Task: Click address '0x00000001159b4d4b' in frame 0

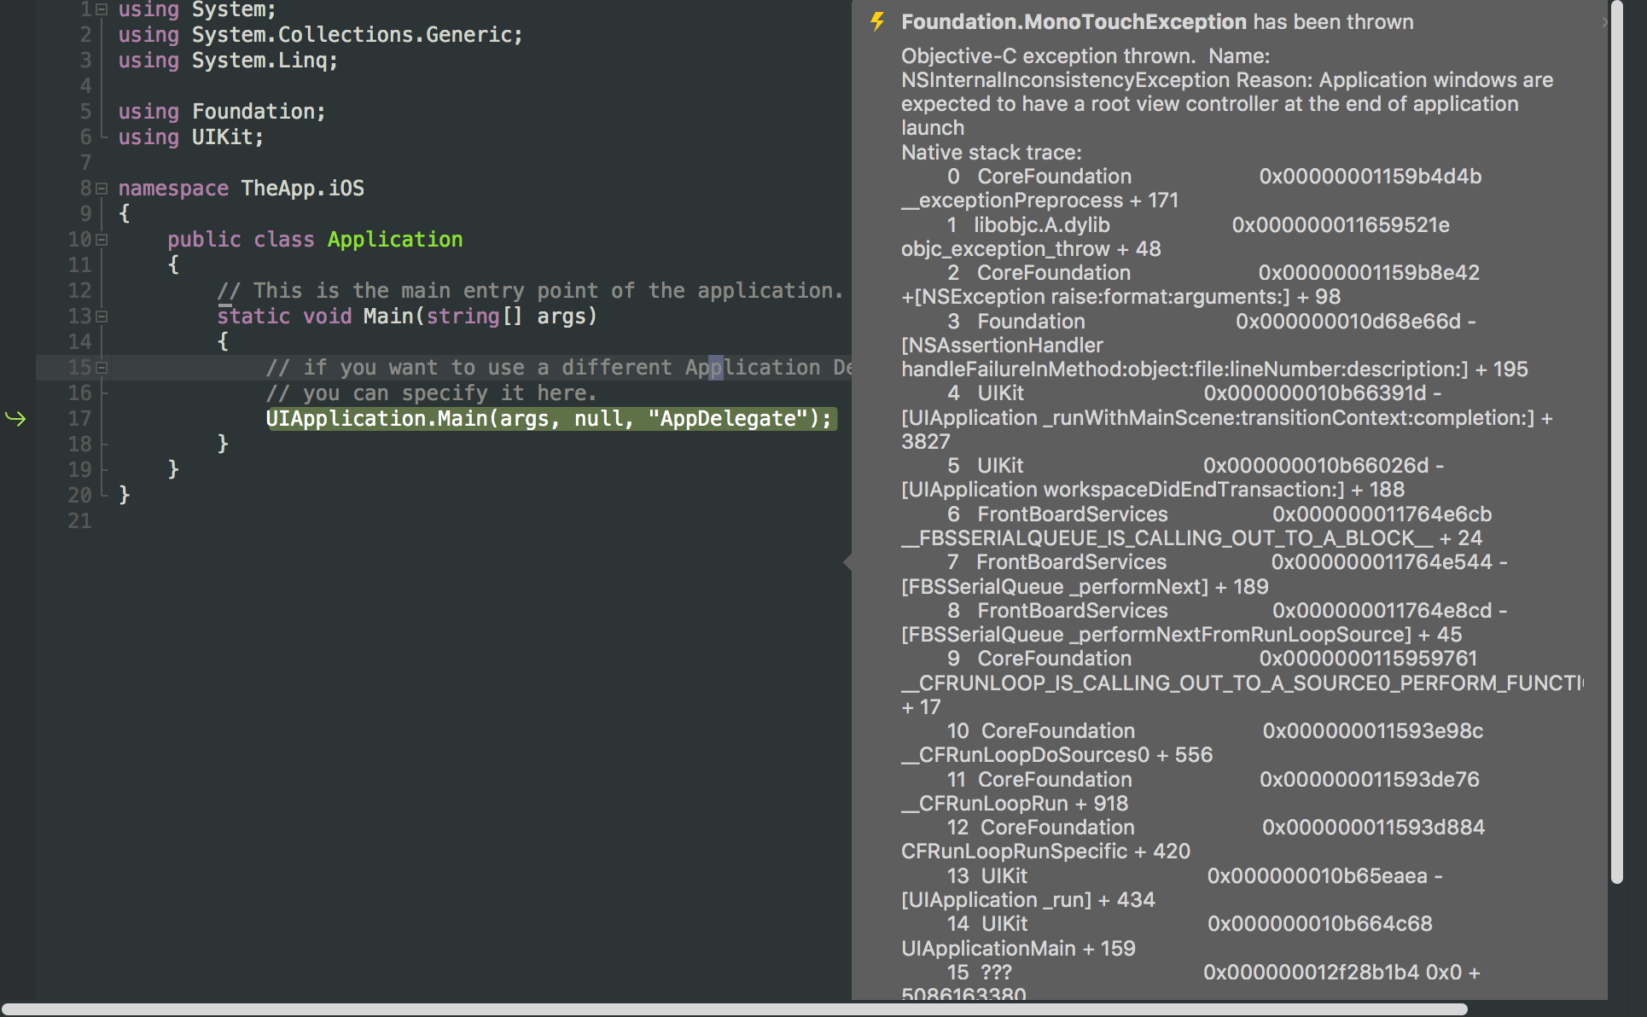Action: click(1371, 177)
